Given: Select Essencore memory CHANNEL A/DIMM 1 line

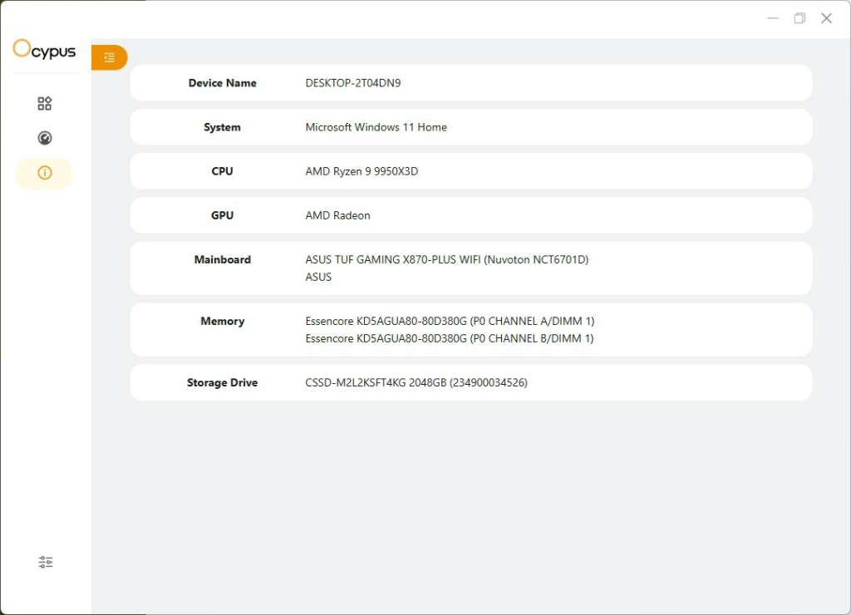Looking at the screenshot, I should click(x=450, y=321).
